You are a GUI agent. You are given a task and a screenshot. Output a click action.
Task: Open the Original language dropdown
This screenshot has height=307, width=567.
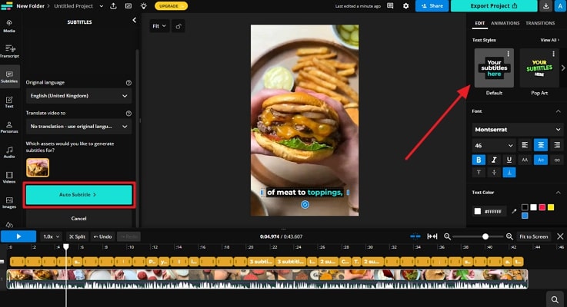coord(78,96)
